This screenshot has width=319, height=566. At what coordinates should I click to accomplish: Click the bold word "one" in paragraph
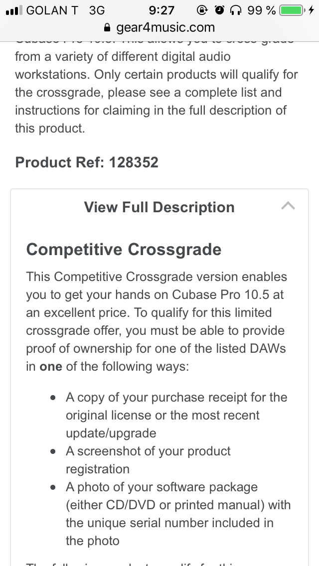[51, 367]
